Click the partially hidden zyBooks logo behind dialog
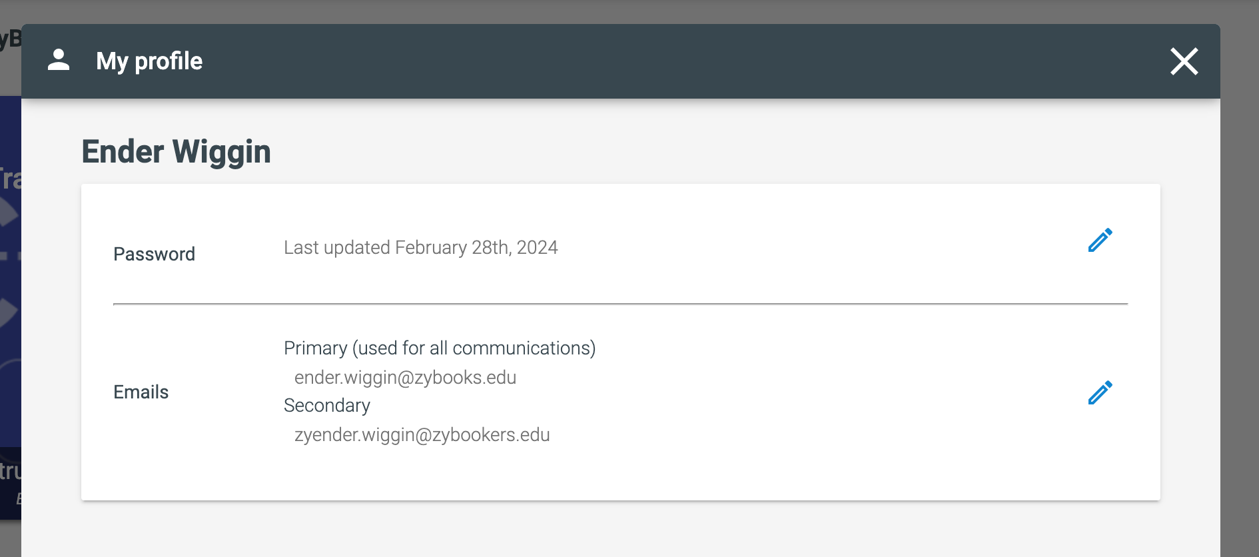 tap(11, 39)
